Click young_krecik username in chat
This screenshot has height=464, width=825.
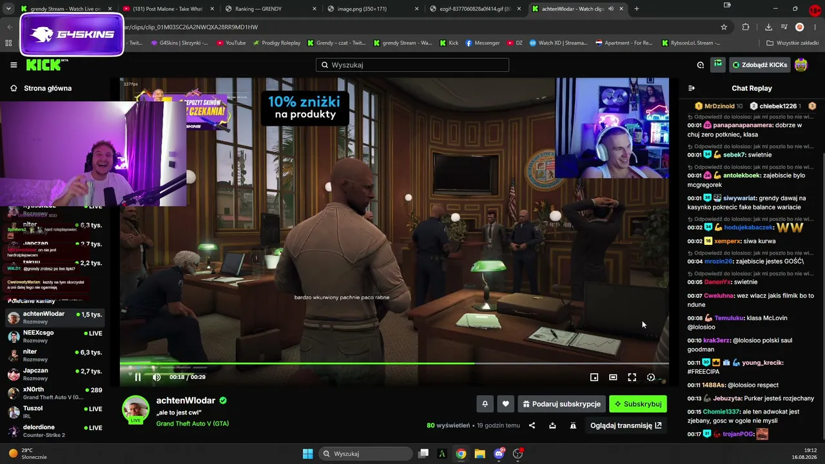click(x=762, y=363)
